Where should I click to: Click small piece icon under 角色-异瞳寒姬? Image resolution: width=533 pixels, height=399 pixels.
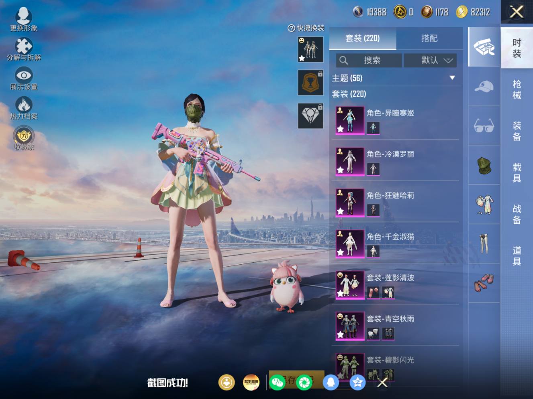pos(373,128)
